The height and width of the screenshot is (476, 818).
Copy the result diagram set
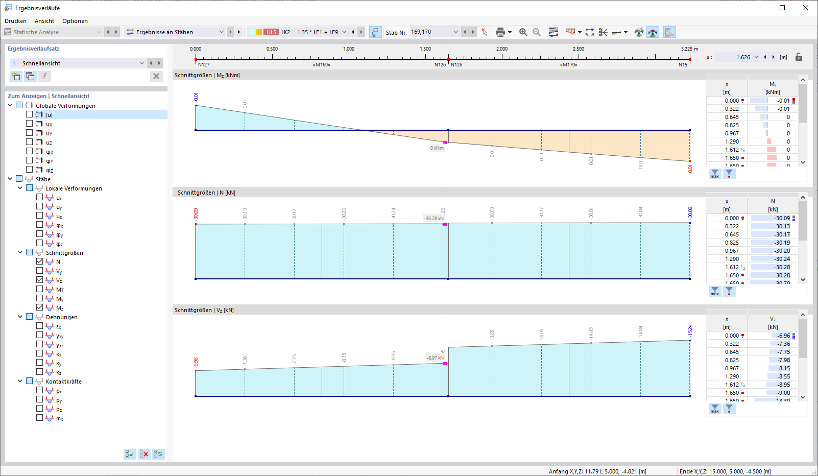point(30,76)
